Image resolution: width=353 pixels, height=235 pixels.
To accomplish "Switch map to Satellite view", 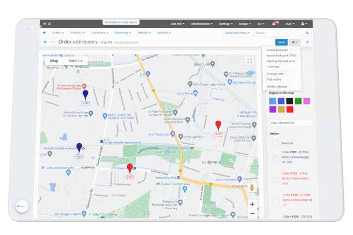I will click(x=76, y=61).
